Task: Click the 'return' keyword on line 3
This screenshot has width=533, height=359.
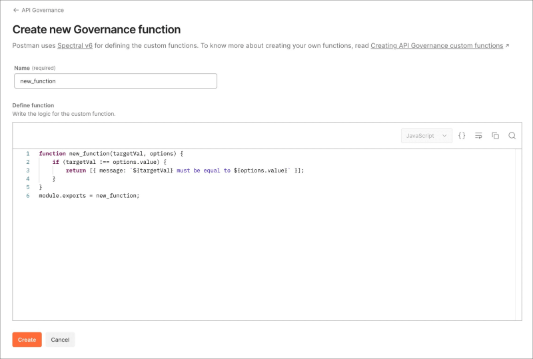Action: 76,171
